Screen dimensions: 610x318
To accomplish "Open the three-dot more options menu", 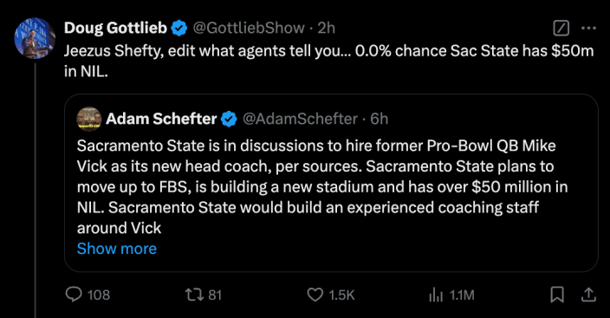I will coord(588,28).
